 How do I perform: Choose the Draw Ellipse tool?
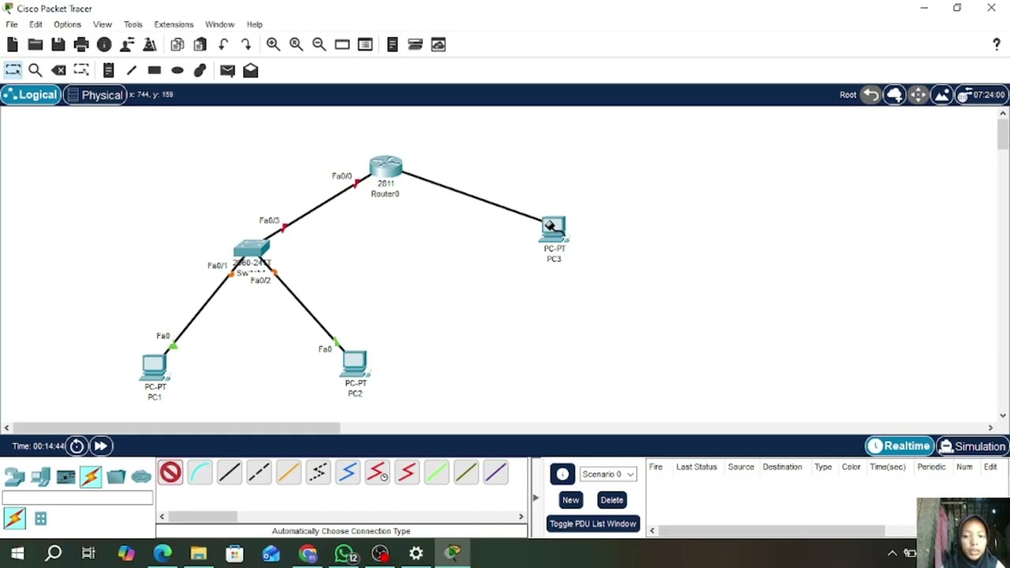[x=177, y=70]
